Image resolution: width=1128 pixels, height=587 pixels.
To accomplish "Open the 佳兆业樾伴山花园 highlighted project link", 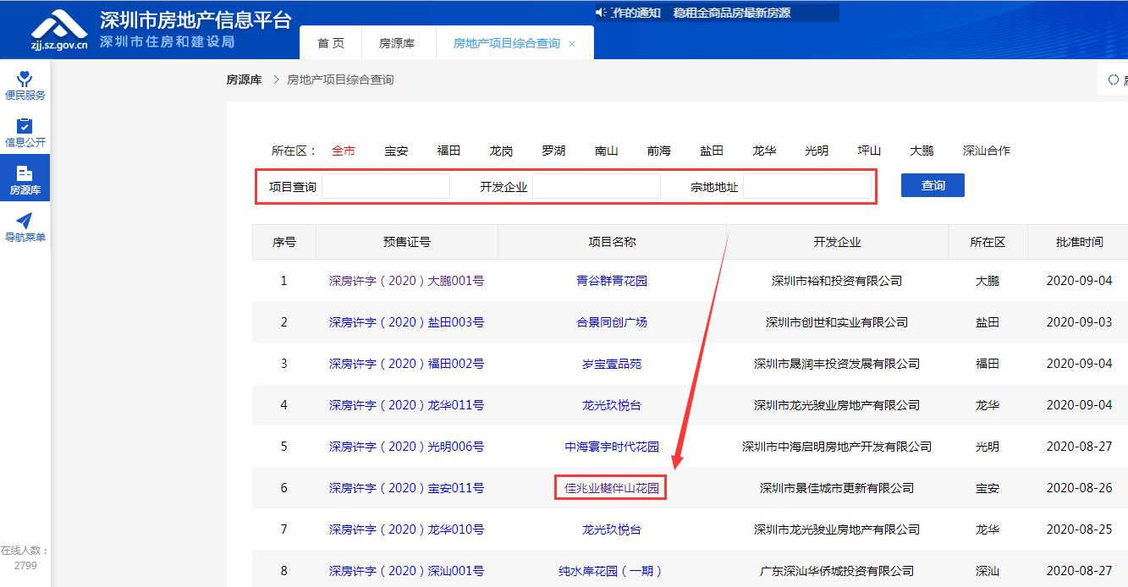I will click(611, 488).
